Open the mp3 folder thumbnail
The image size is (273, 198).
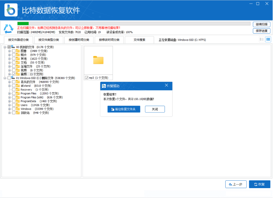[x=98, y=60]
